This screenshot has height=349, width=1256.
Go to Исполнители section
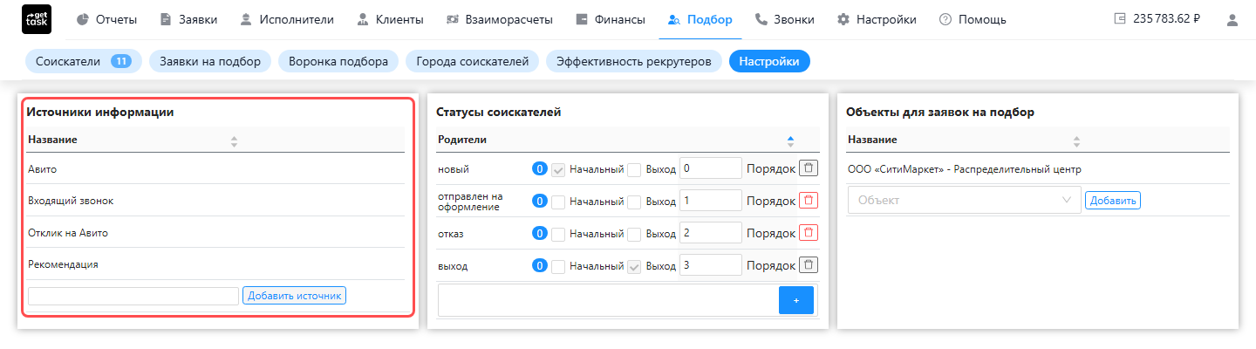[x=289, y=19]
